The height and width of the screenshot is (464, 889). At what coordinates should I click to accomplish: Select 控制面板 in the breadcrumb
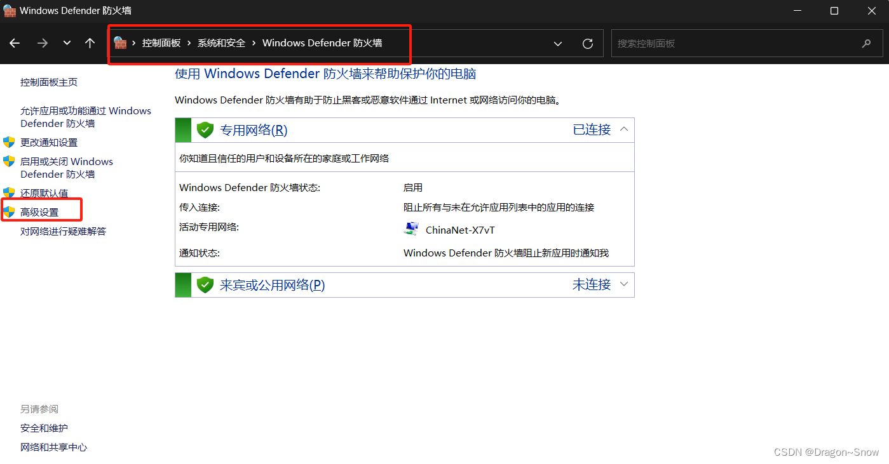161,43
